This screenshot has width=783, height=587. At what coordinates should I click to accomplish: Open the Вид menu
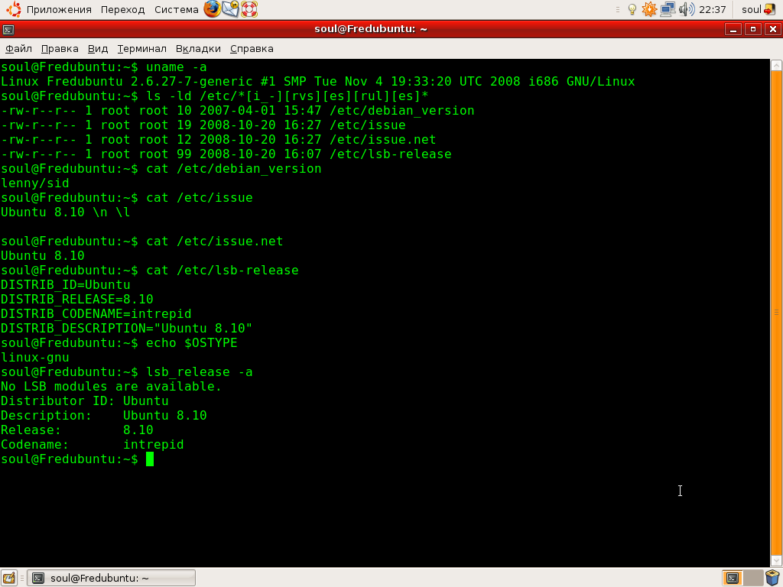click(x=98, y=48)
